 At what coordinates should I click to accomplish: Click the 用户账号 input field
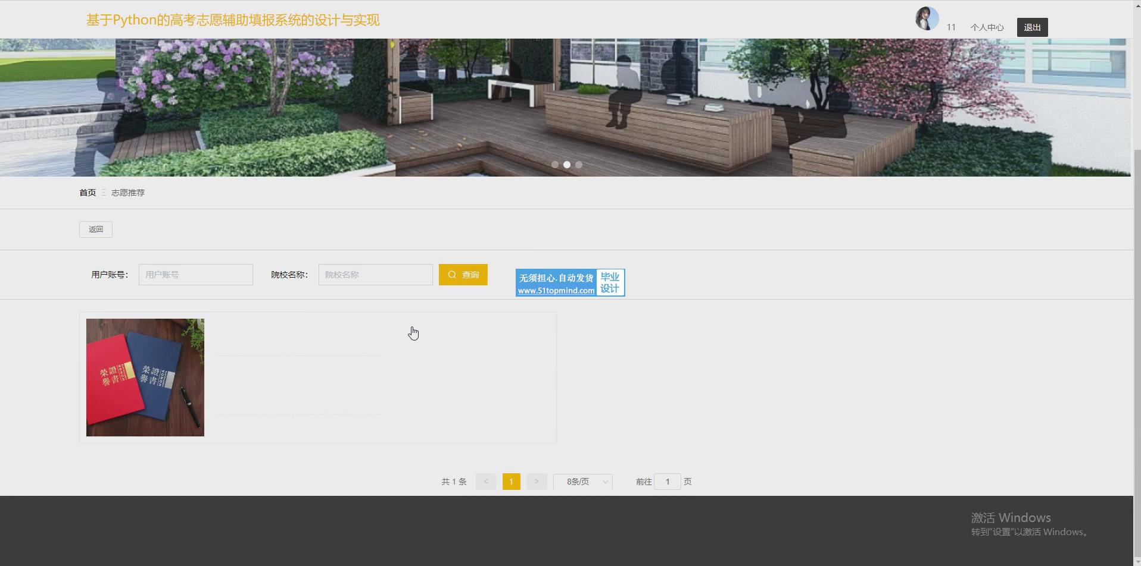tap(196, 275)
